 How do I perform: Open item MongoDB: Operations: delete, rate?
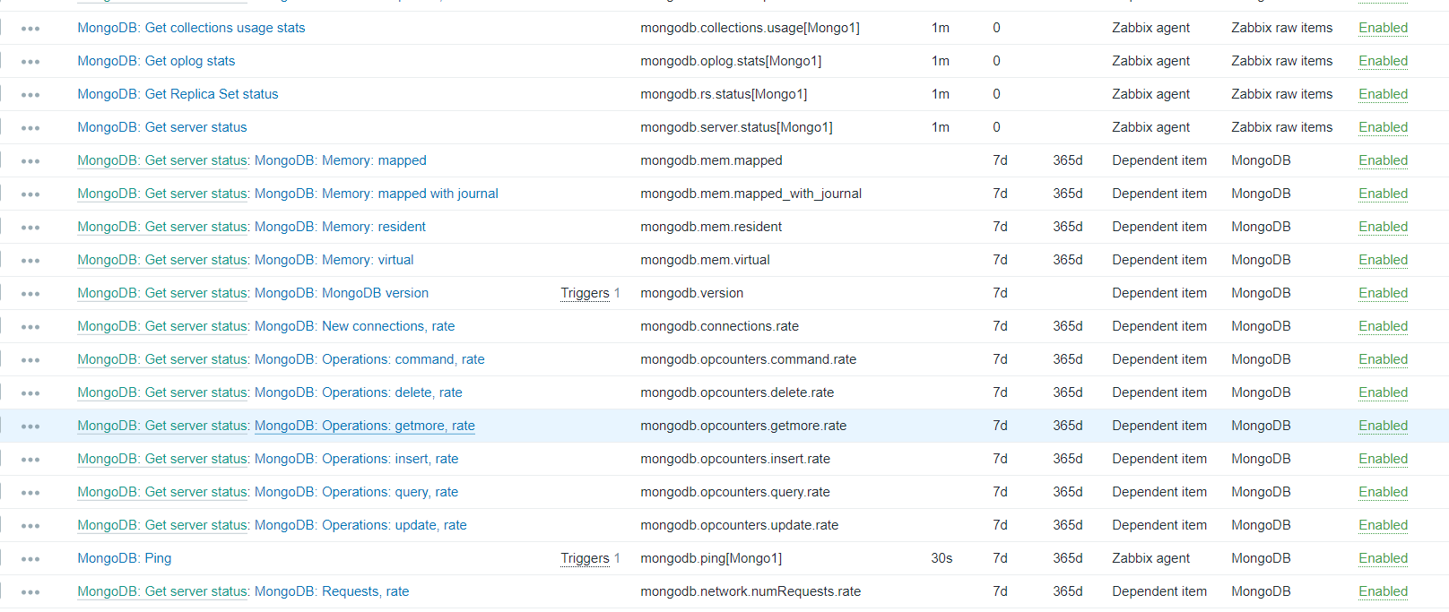pyautogui.click(x=359, y=392)
